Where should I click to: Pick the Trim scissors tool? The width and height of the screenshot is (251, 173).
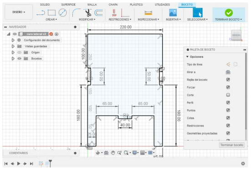pyautogui.click(x=88, y=13)
